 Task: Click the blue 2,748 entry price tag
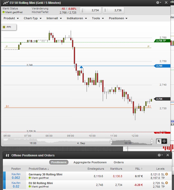tap(162, 66)
